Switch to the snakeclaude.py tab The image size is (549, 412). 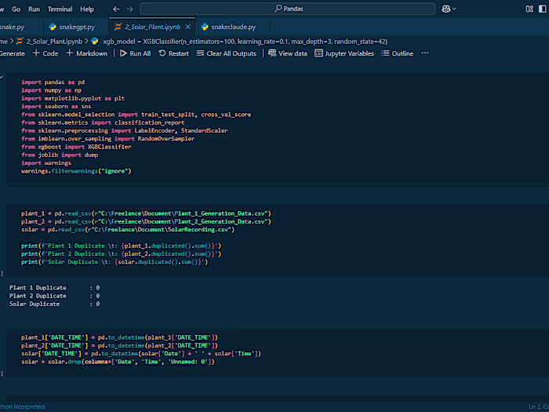(x=233, y=27)
